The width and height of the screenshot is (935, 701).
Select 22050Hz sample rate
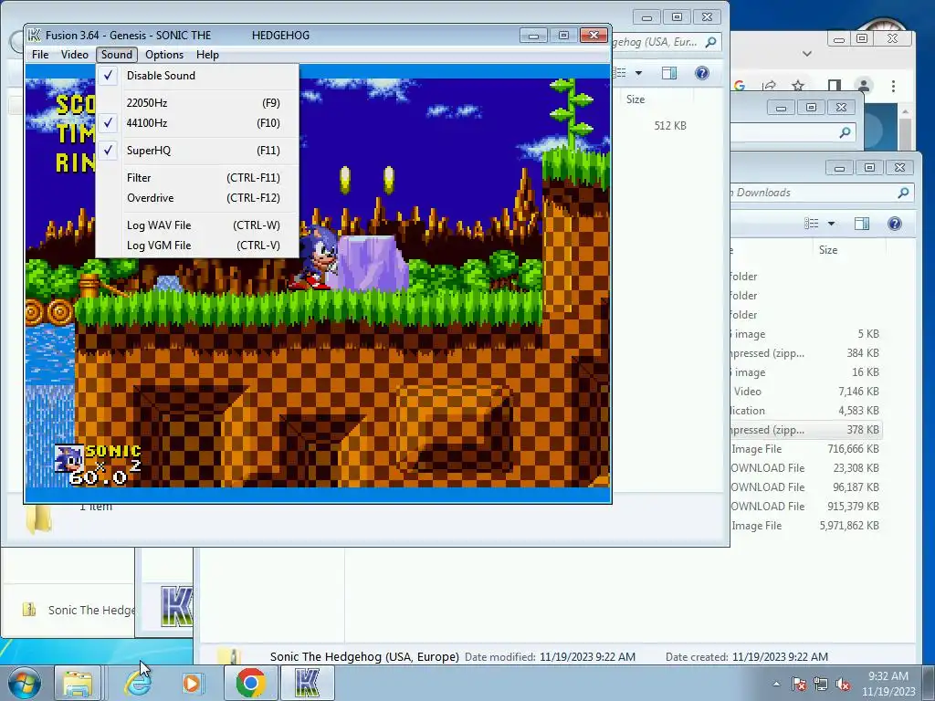click(x=197, y=103)
